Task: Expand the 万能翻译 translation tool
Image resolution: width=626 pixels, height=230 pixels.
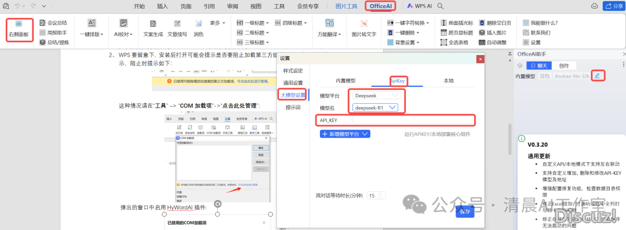Action: [x=329, y=28]
